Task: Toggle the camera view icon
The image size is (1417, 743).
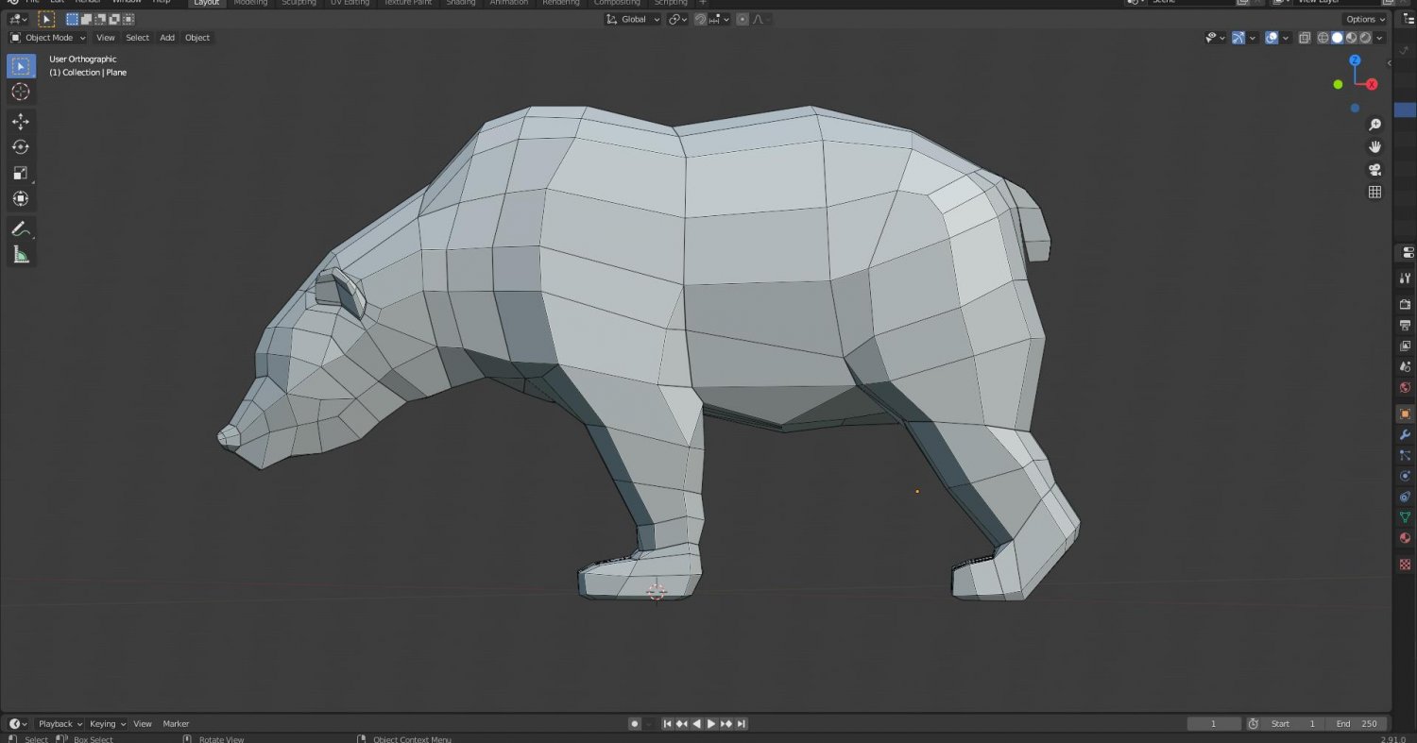Action: (1375, 170)
